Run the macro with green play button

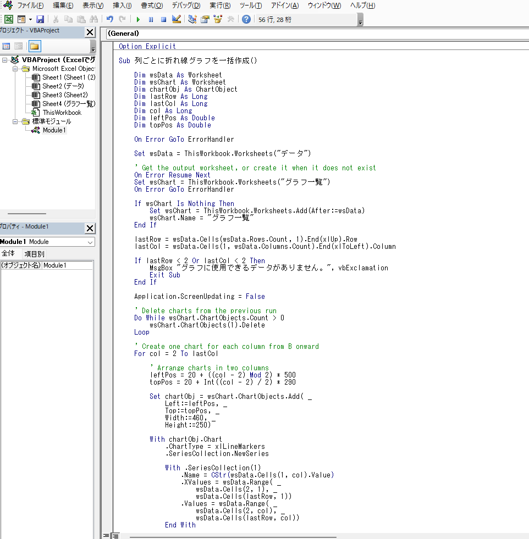click(x=138, y=20)
